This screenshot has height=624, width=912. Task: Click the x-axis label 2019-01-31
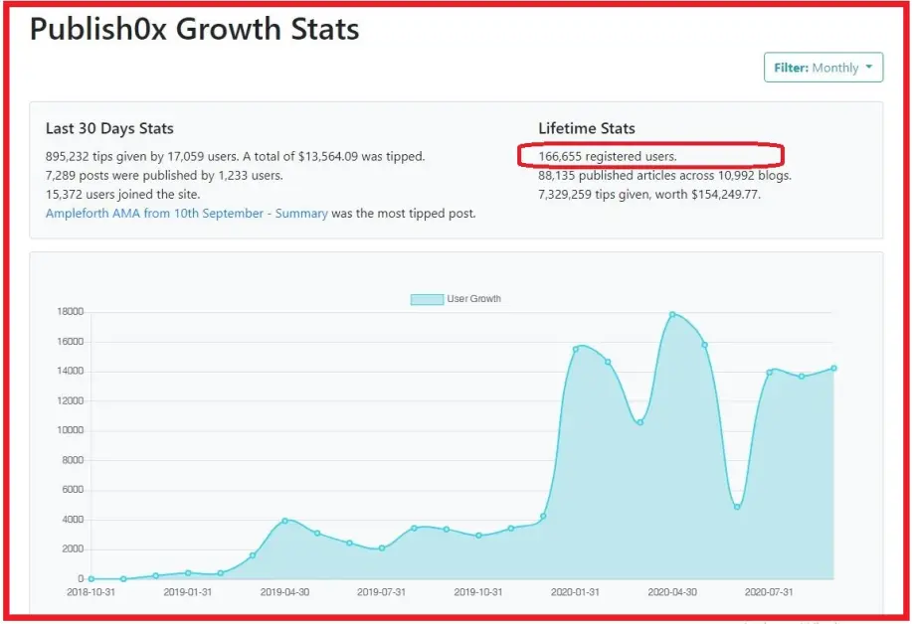187,592
